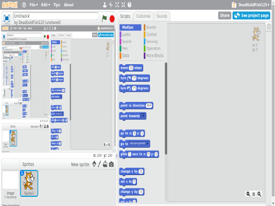The image size is (275, 206).
Task: Select the Duplicate stamp tool in top toolbar
Action: tap(105, 5)
